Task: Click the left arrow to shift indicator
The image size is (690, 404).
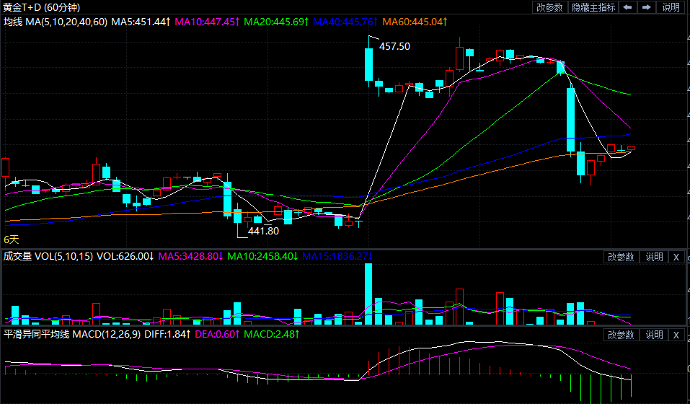Action: (628, 7)
